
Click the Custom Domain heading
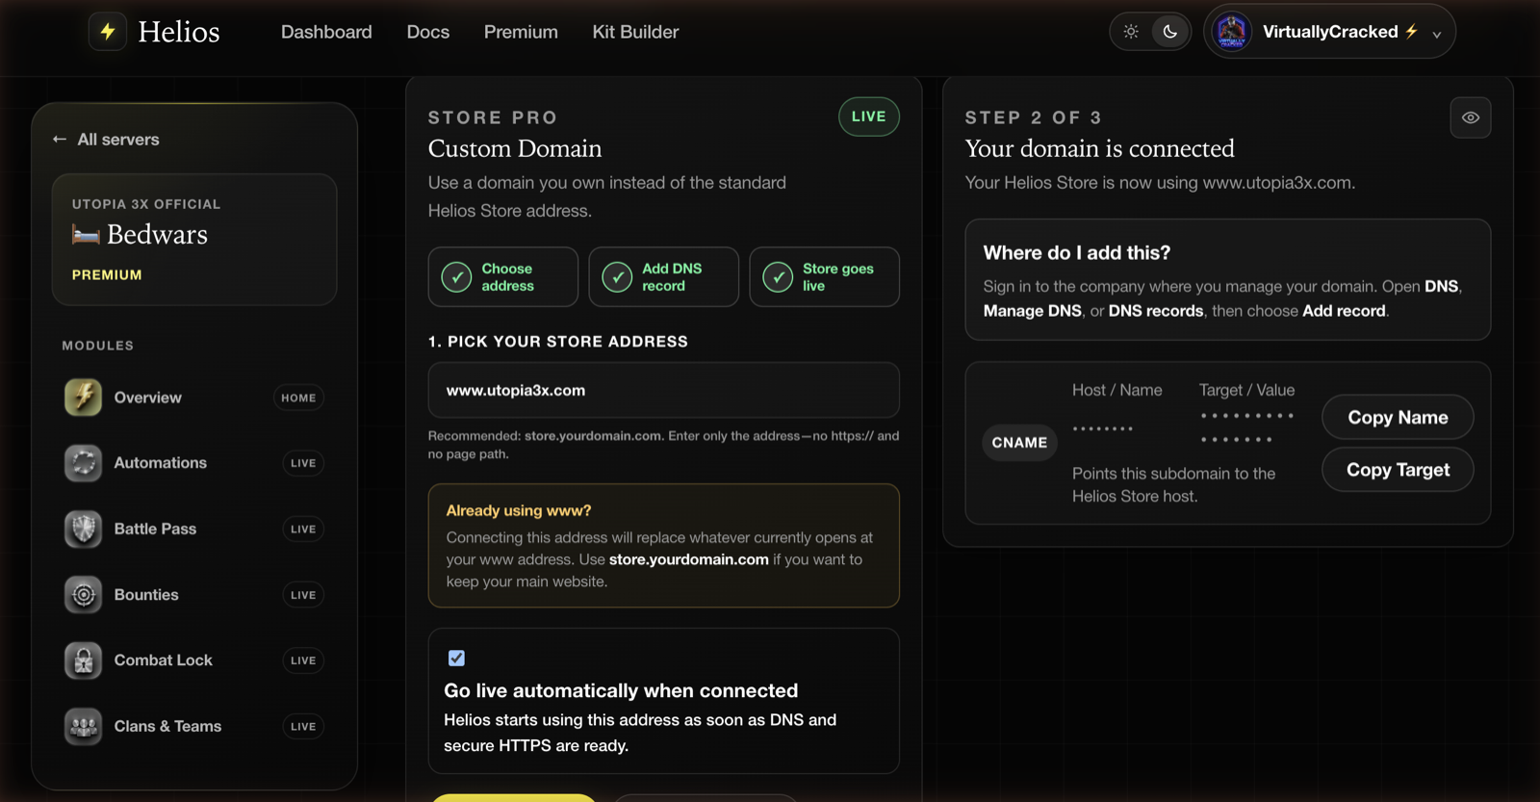tap(515, 148)
